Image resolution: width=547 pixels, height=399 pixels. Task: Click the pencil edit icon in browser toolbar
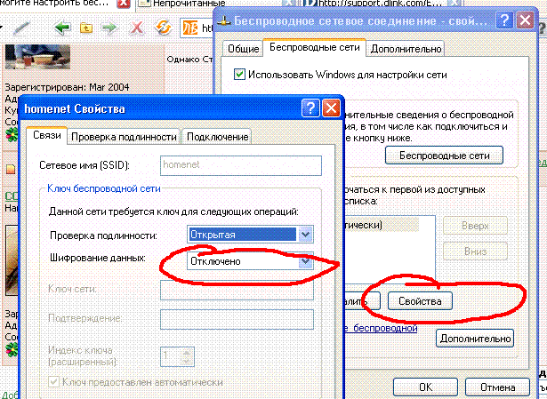click(x=21, y=28)
